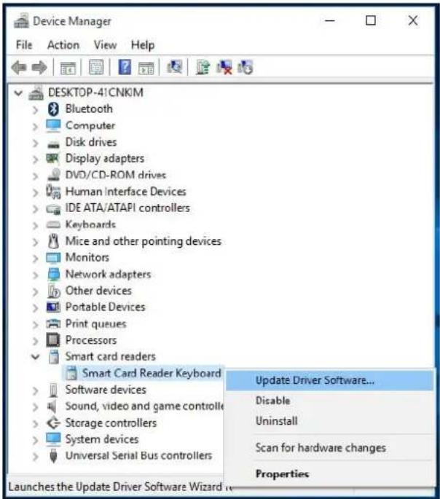This screenshot has width=440, height=499.
Task: Expand the Keyboards category
Action: 35,225
